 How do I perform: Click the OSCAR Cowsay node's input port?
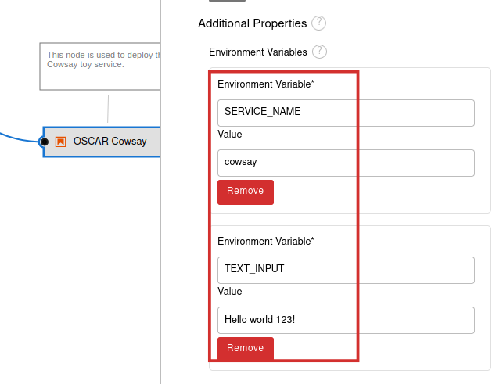pyautogui.click(x=45, y=142)
